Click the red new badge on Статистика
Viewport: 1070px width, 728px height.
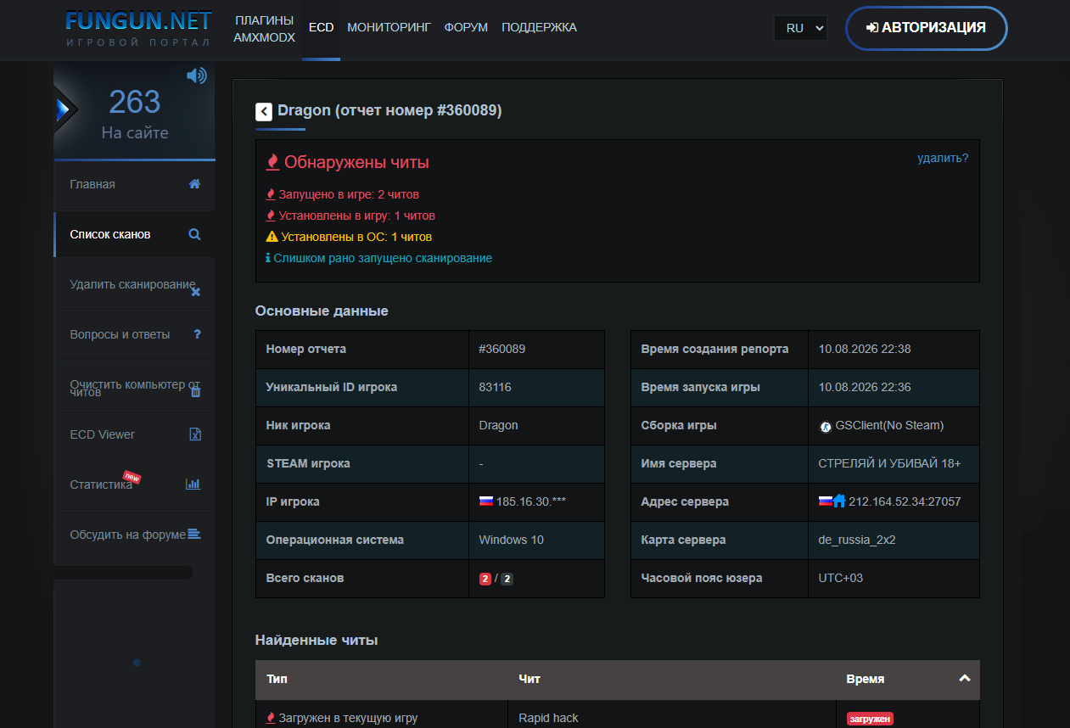point(132,476)
